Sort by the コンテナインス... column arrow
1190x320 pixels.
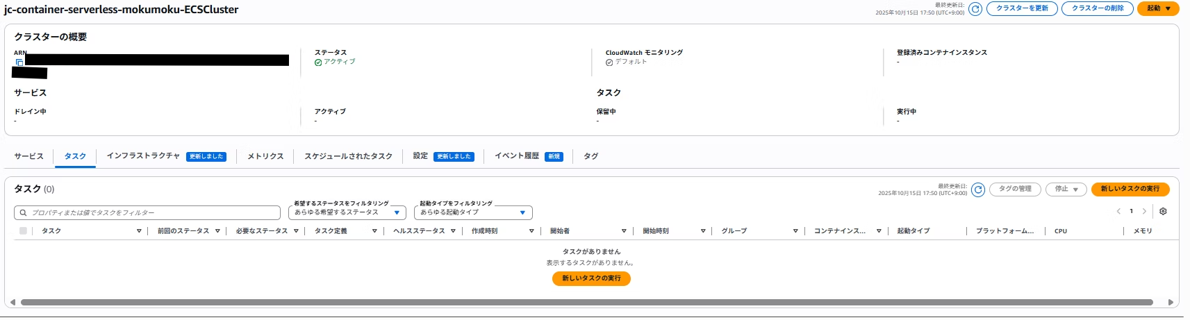click(879, 231)
